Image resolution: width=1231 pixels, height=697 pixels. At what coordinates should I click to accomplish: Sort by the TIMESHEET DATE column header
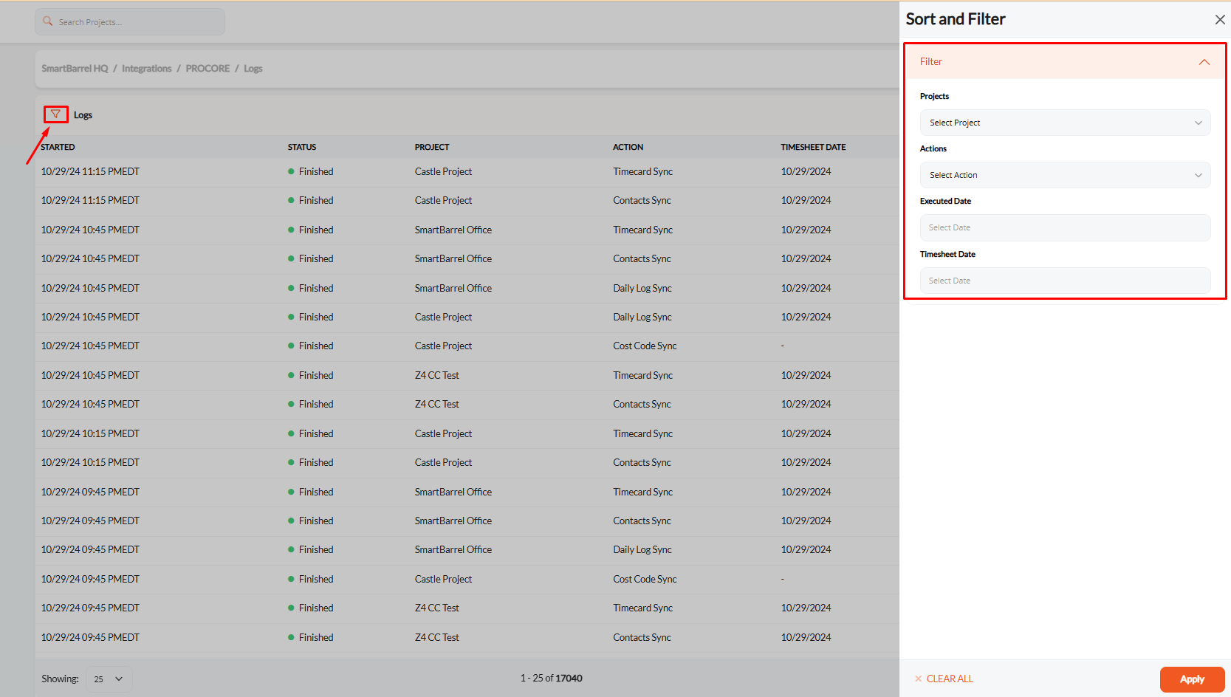[x=813, y=147]
